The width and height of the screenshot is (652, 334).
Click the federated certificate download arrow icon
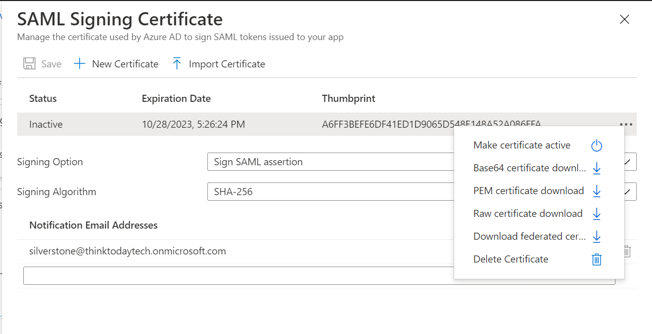pyautogui.click(x=597, y=237)
